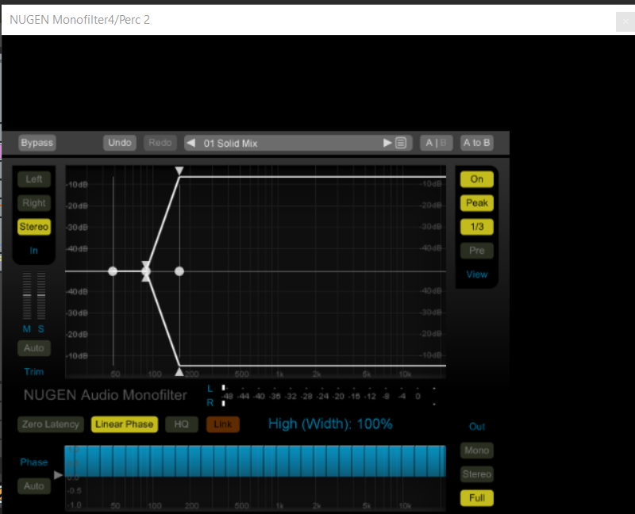
Task: Enable Right input channel
Action: 34,203
